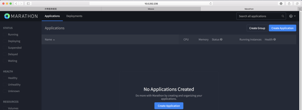The image size is (302, 110).
Task: Toggle the Delayed status filter
Action: click(x=5, y=54)
